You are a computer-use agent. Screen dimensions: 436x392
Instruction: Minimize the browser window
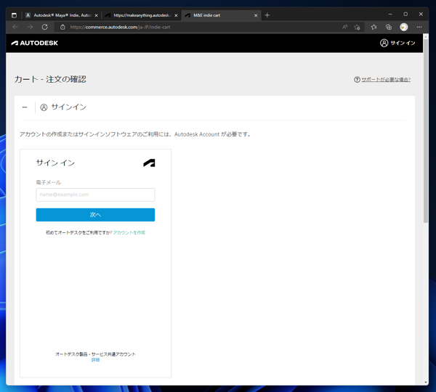point(390,15)
